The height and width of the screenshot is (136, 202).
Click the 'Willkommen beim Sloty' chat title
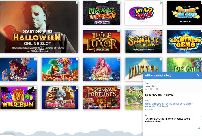[x=158, y=75]
